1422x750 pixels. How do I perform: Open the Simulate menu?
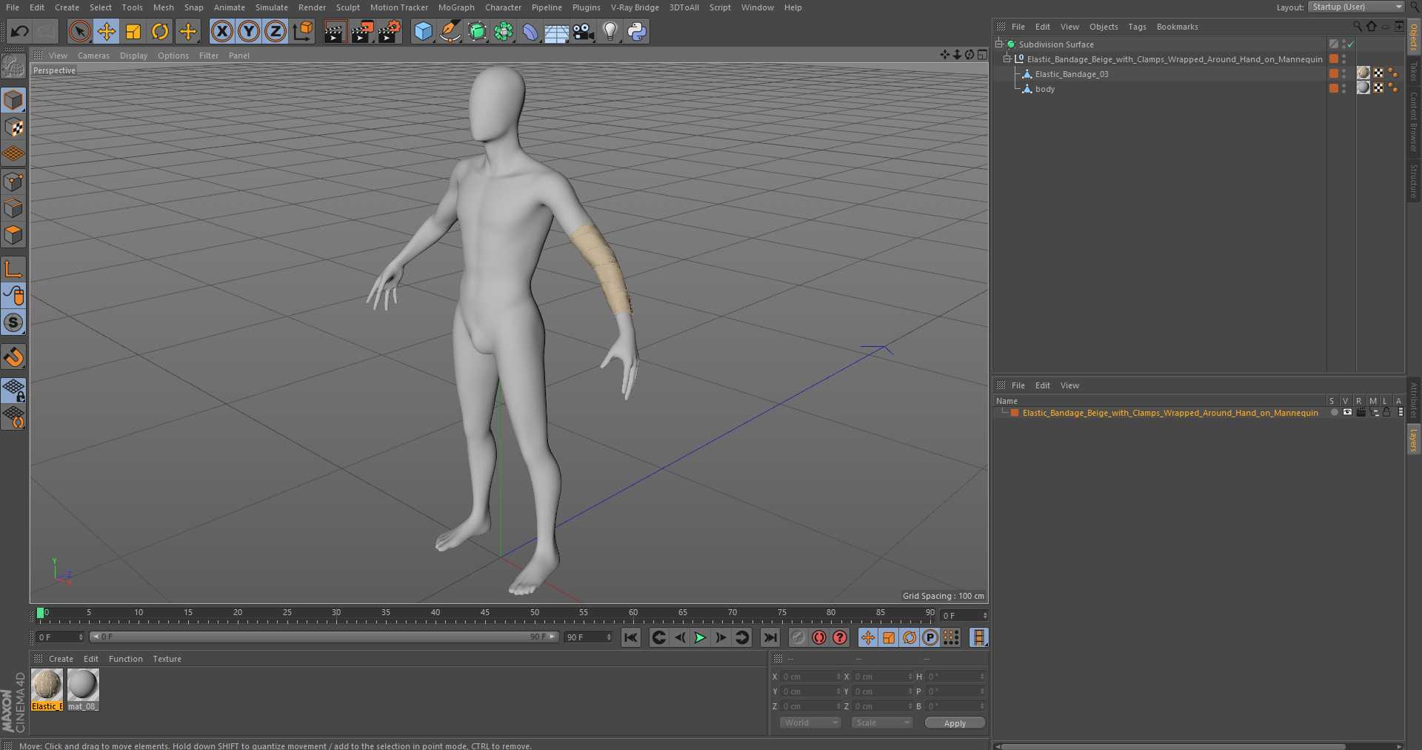click(x=271, y=7)
